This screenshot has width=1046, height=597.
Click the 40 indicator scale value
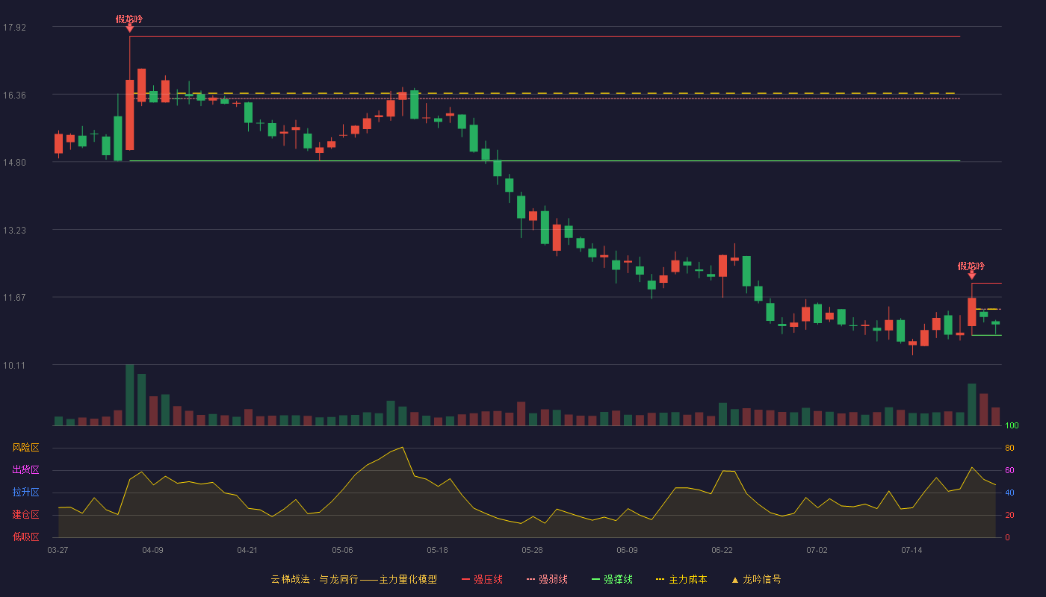pos(1009,493)
